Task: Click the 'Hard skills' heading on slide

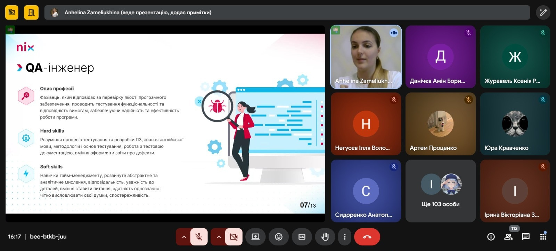Action: (x=52, y=131)
